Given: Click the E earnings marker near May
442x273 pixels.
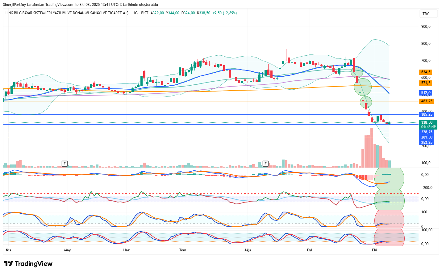Looking at the screenshot, I should point(65,164).
